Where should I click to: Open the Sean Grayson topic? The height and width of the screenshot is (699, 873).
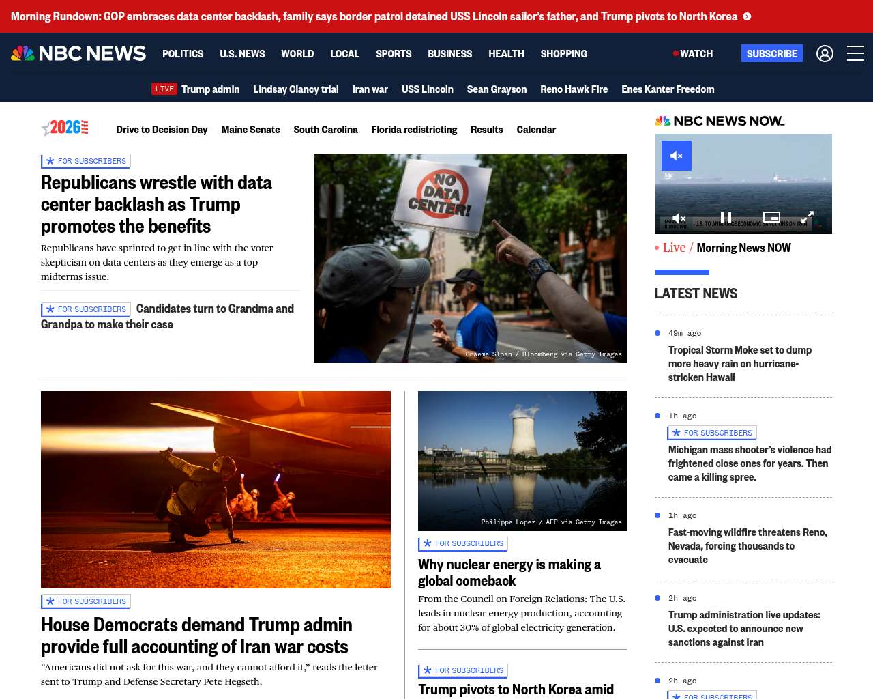[497, 89]
